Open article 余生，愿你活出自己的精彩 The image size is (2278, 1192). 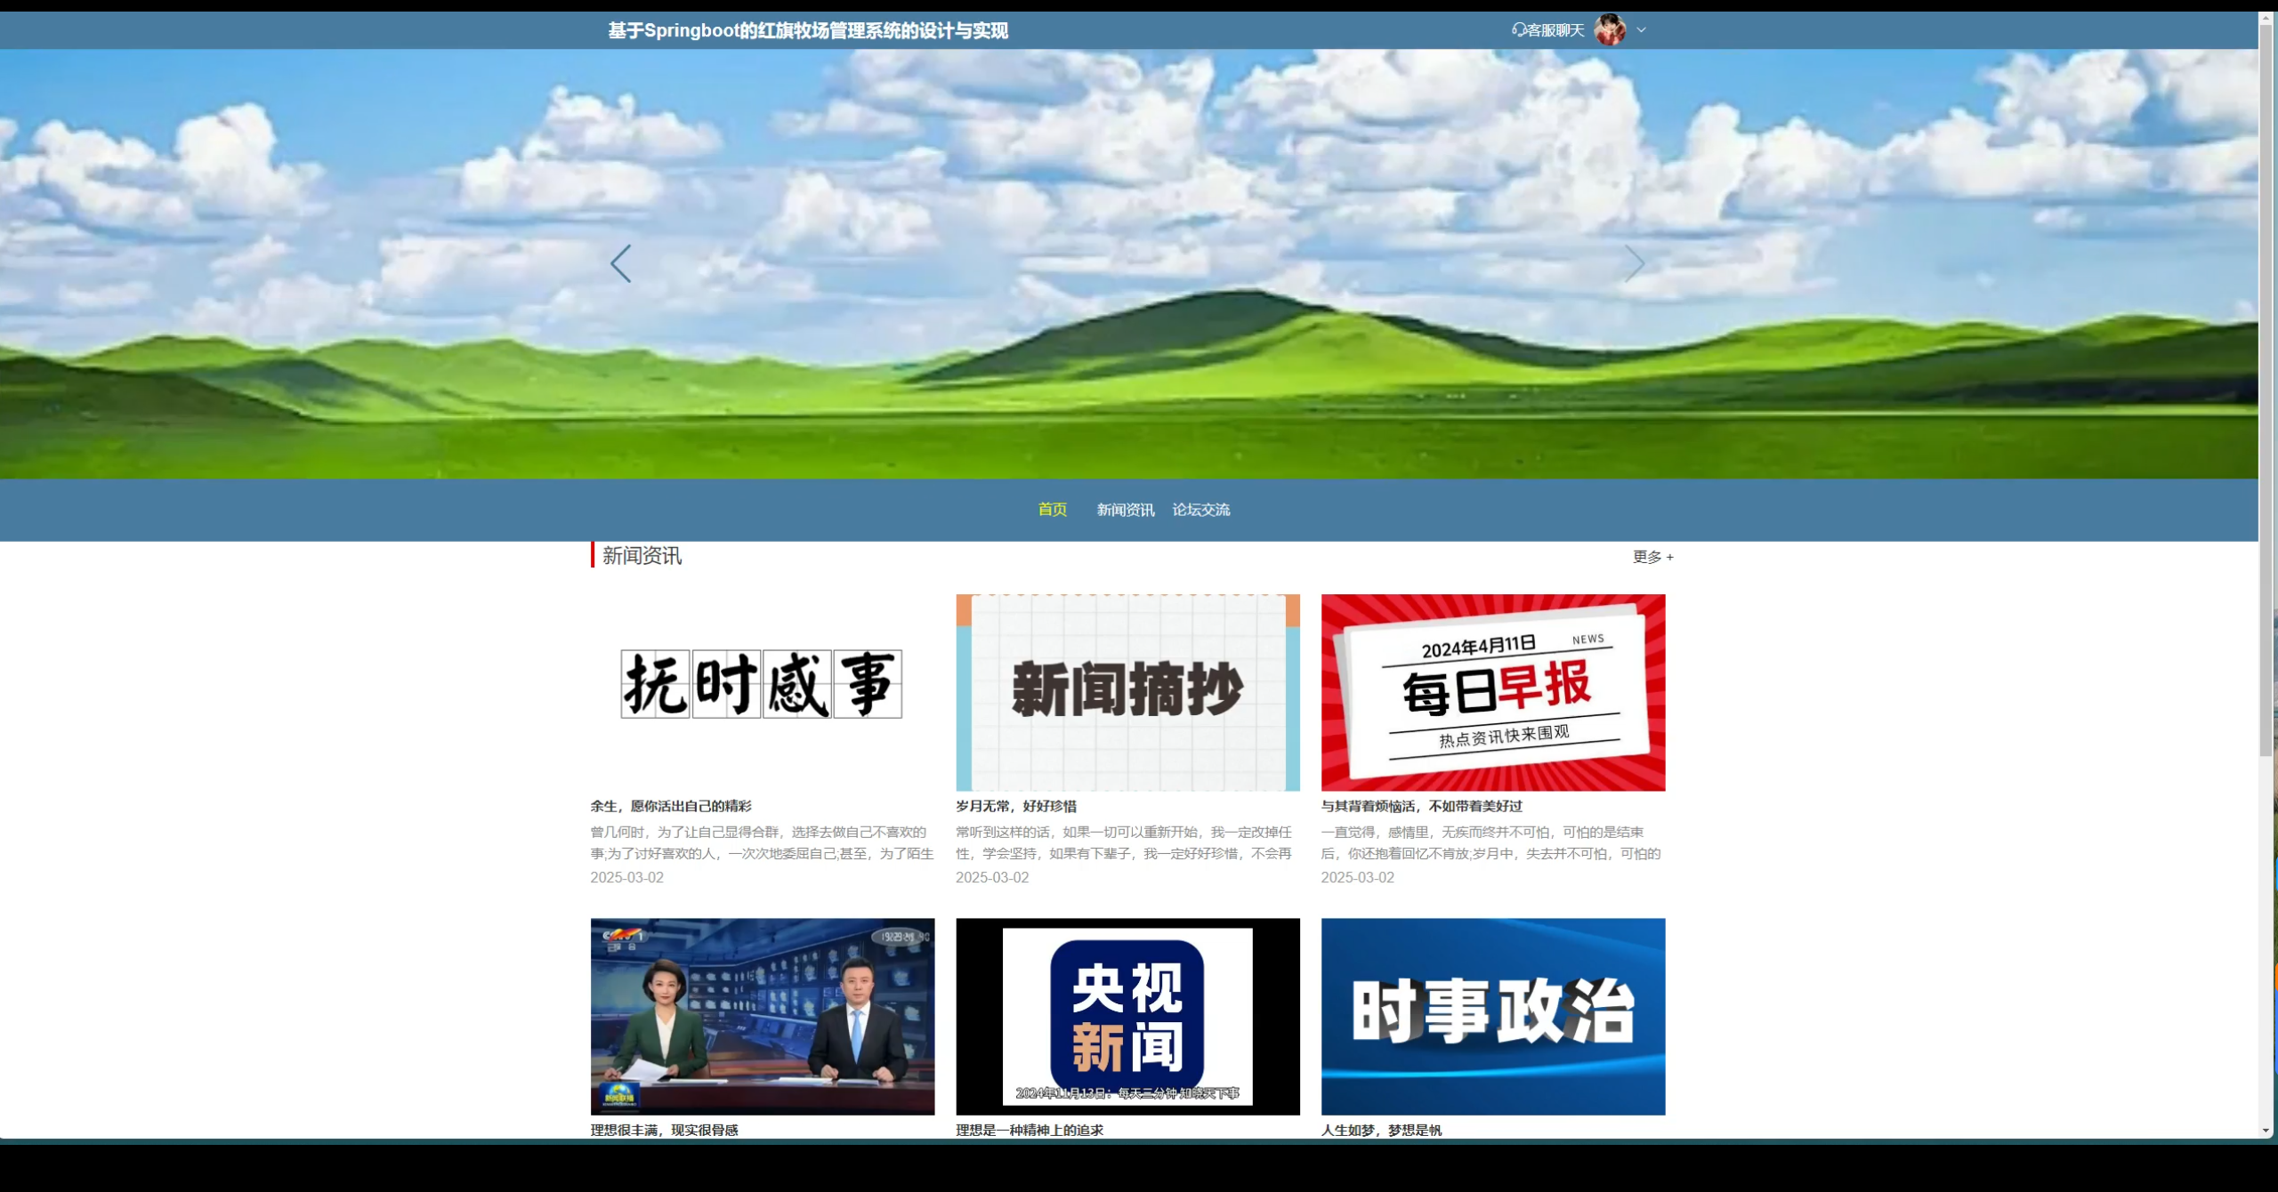(x=671, y=806)
